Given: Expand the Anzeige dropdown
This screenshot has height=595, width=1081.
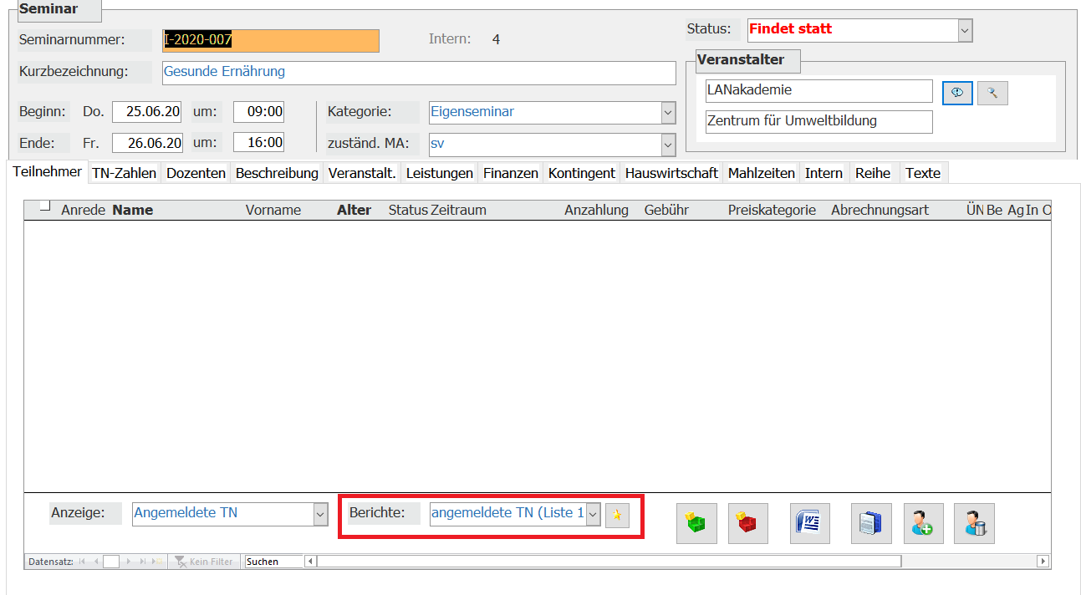Looking at the screenshot, I should pyautogui.click(x=320, y=515).
